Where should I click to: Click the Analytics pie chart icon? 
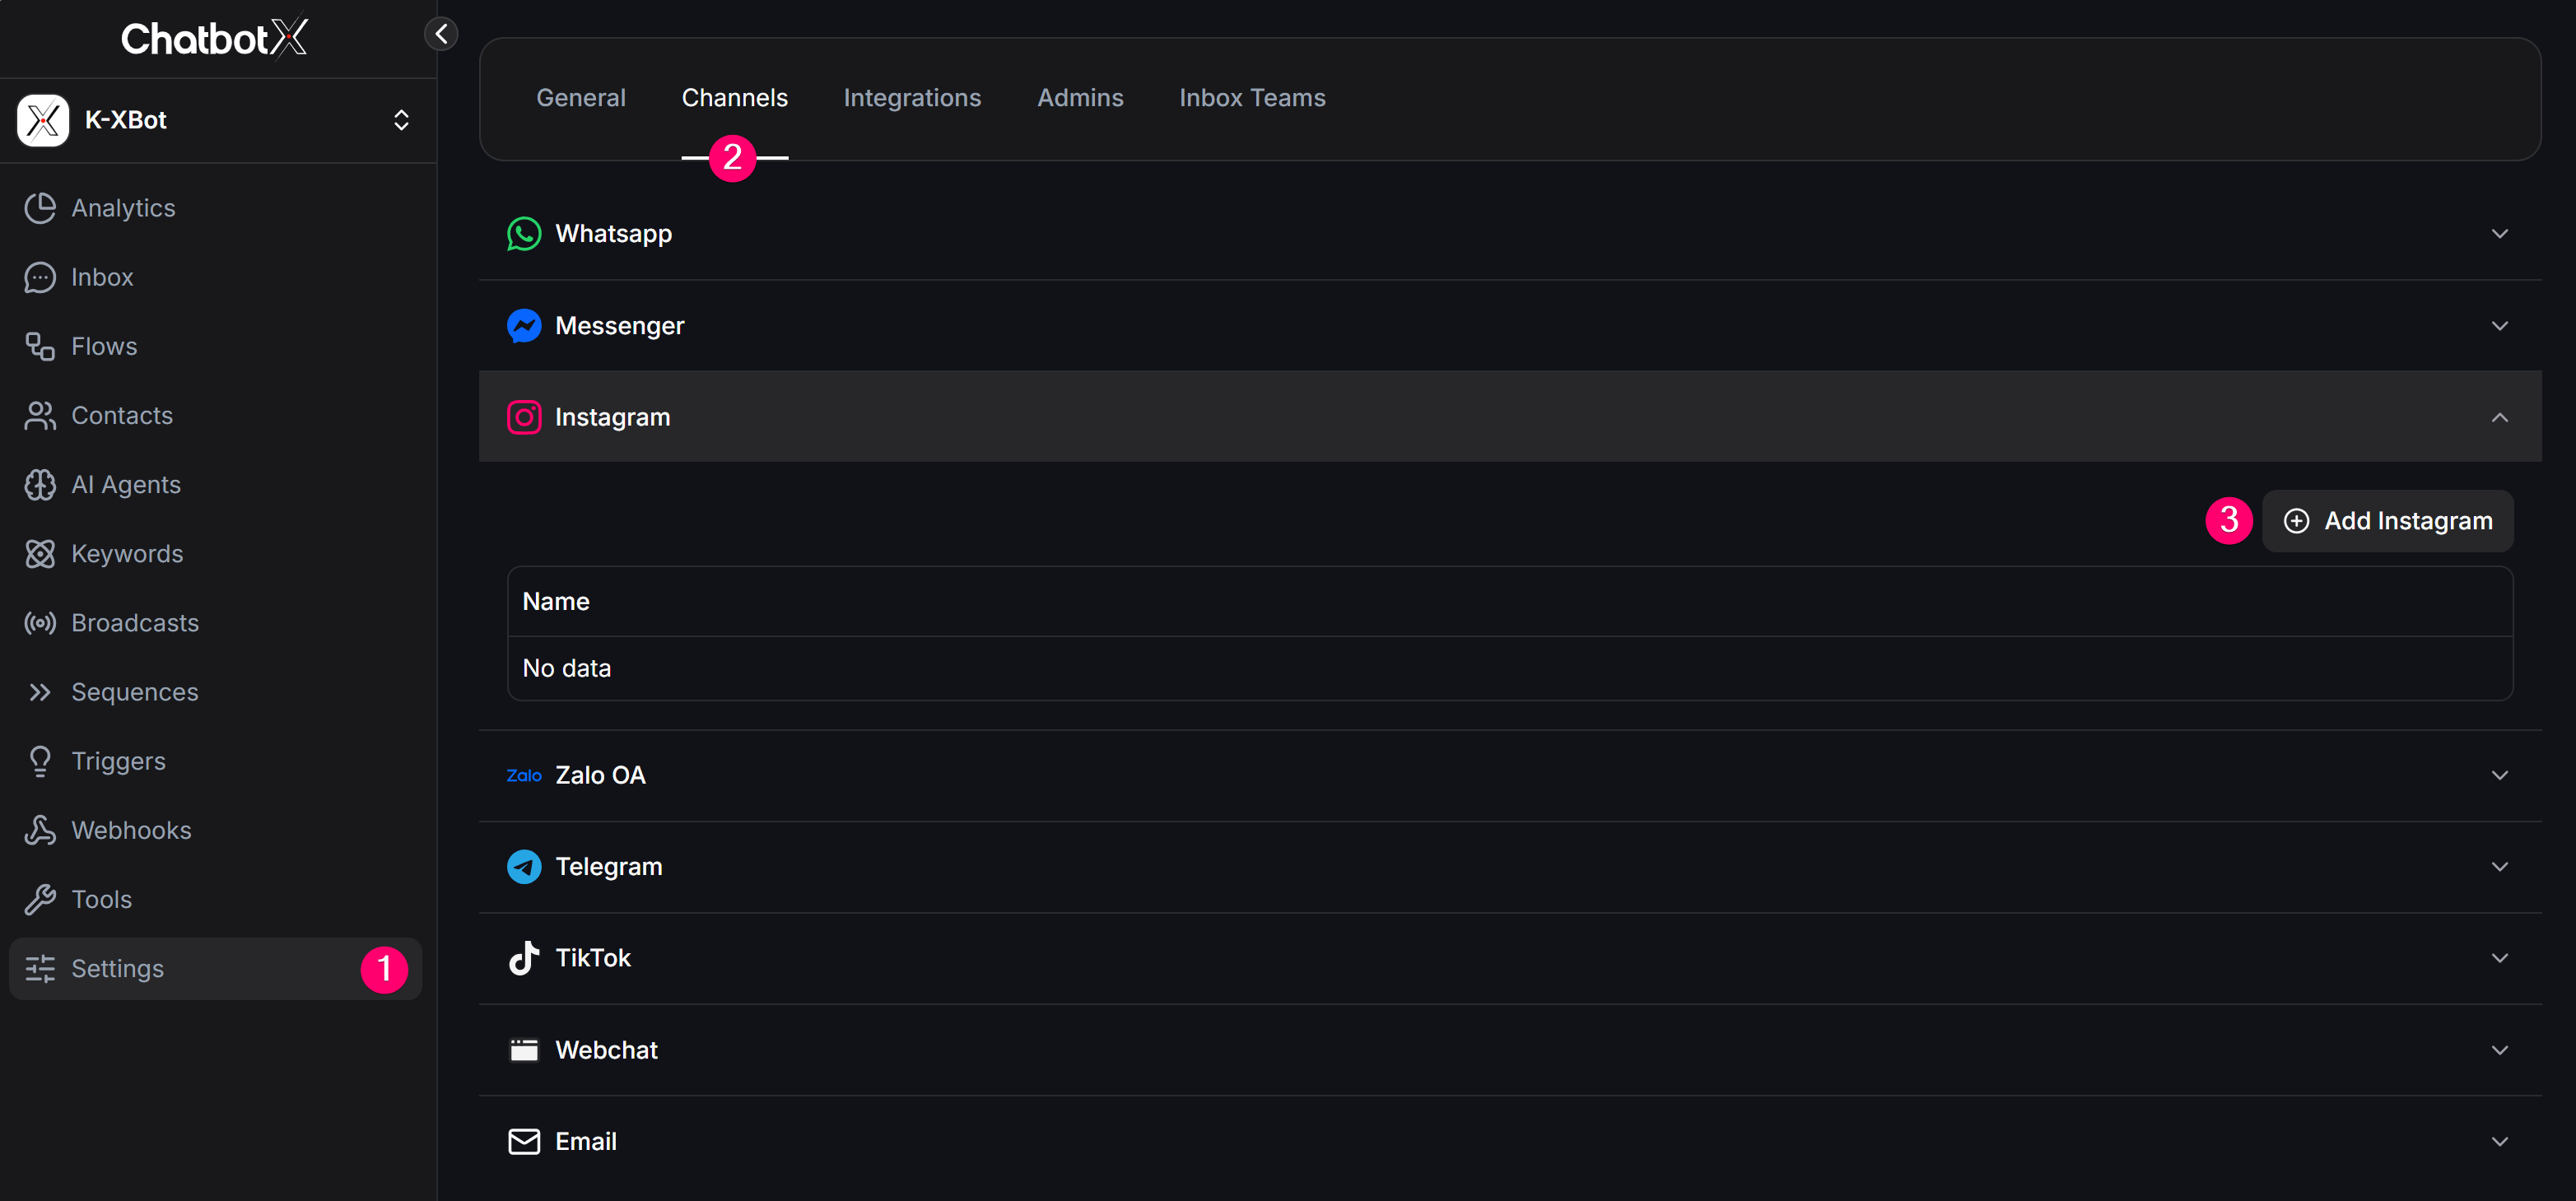40,208
